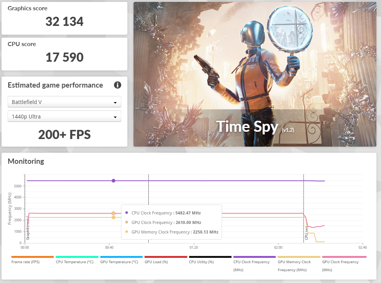Click the Graphics score value 32 134
The height and width of the screenshot is (283, 381).
point(64,21)
